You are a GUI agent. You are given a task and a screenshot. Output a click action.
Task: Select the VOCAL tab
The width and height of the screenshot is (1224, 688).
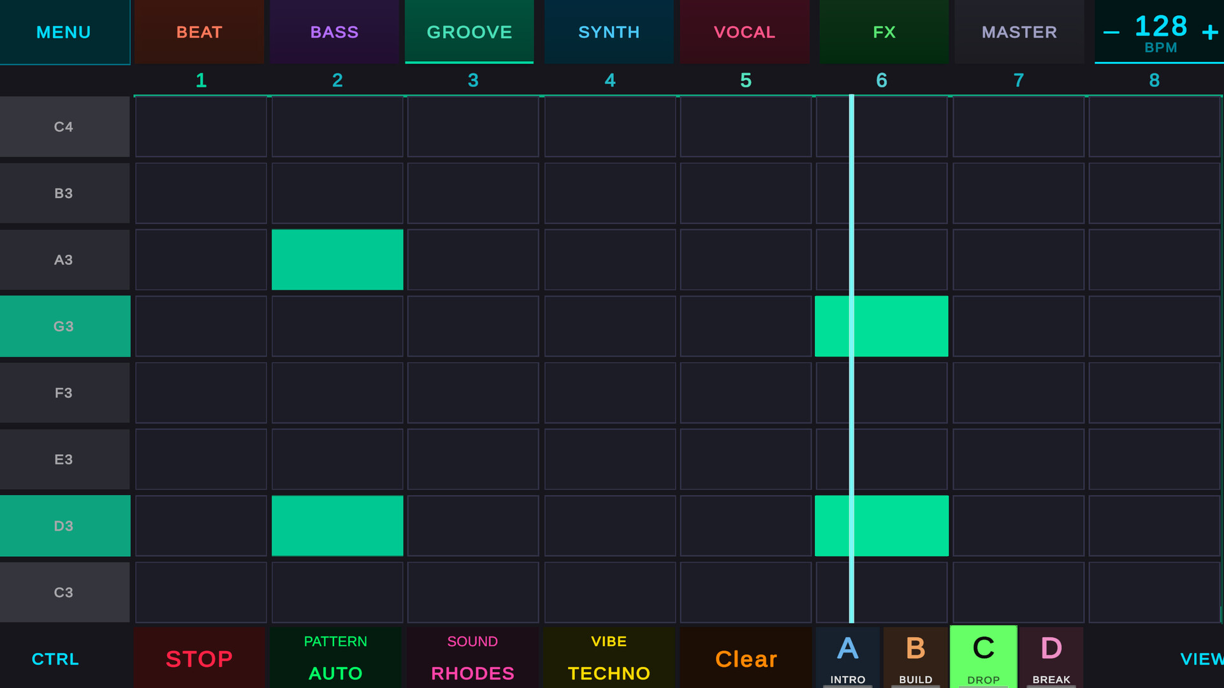point(744,32)
